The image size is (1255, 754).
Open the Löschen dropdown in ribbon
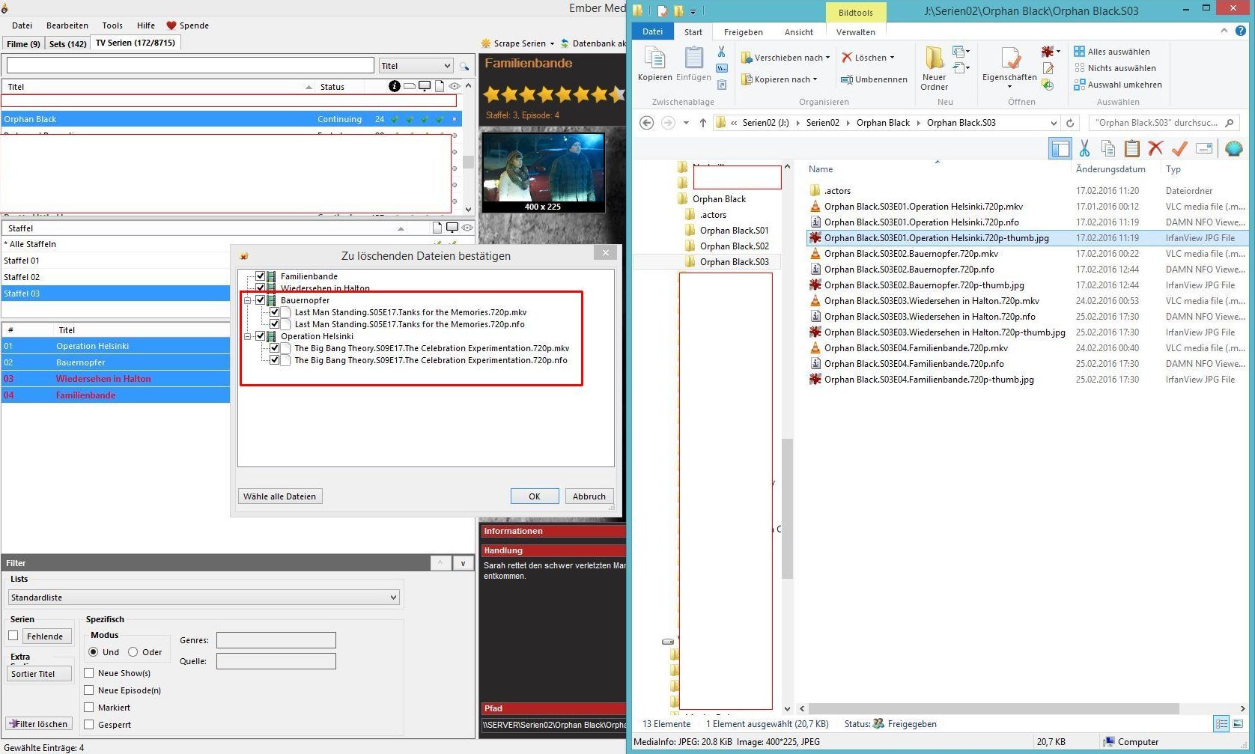892,58
